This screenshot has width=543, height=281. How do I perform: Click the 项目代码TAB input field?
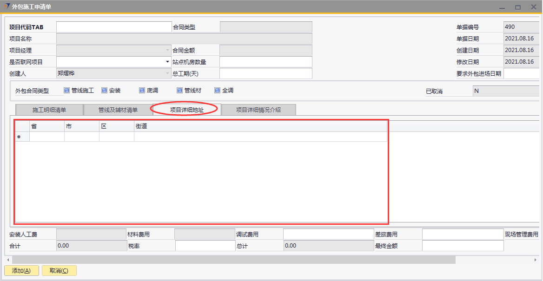pyautogui.click(x=114, y=27)
